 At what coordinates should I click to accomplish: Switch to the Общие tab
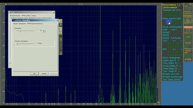pos(15,24)
